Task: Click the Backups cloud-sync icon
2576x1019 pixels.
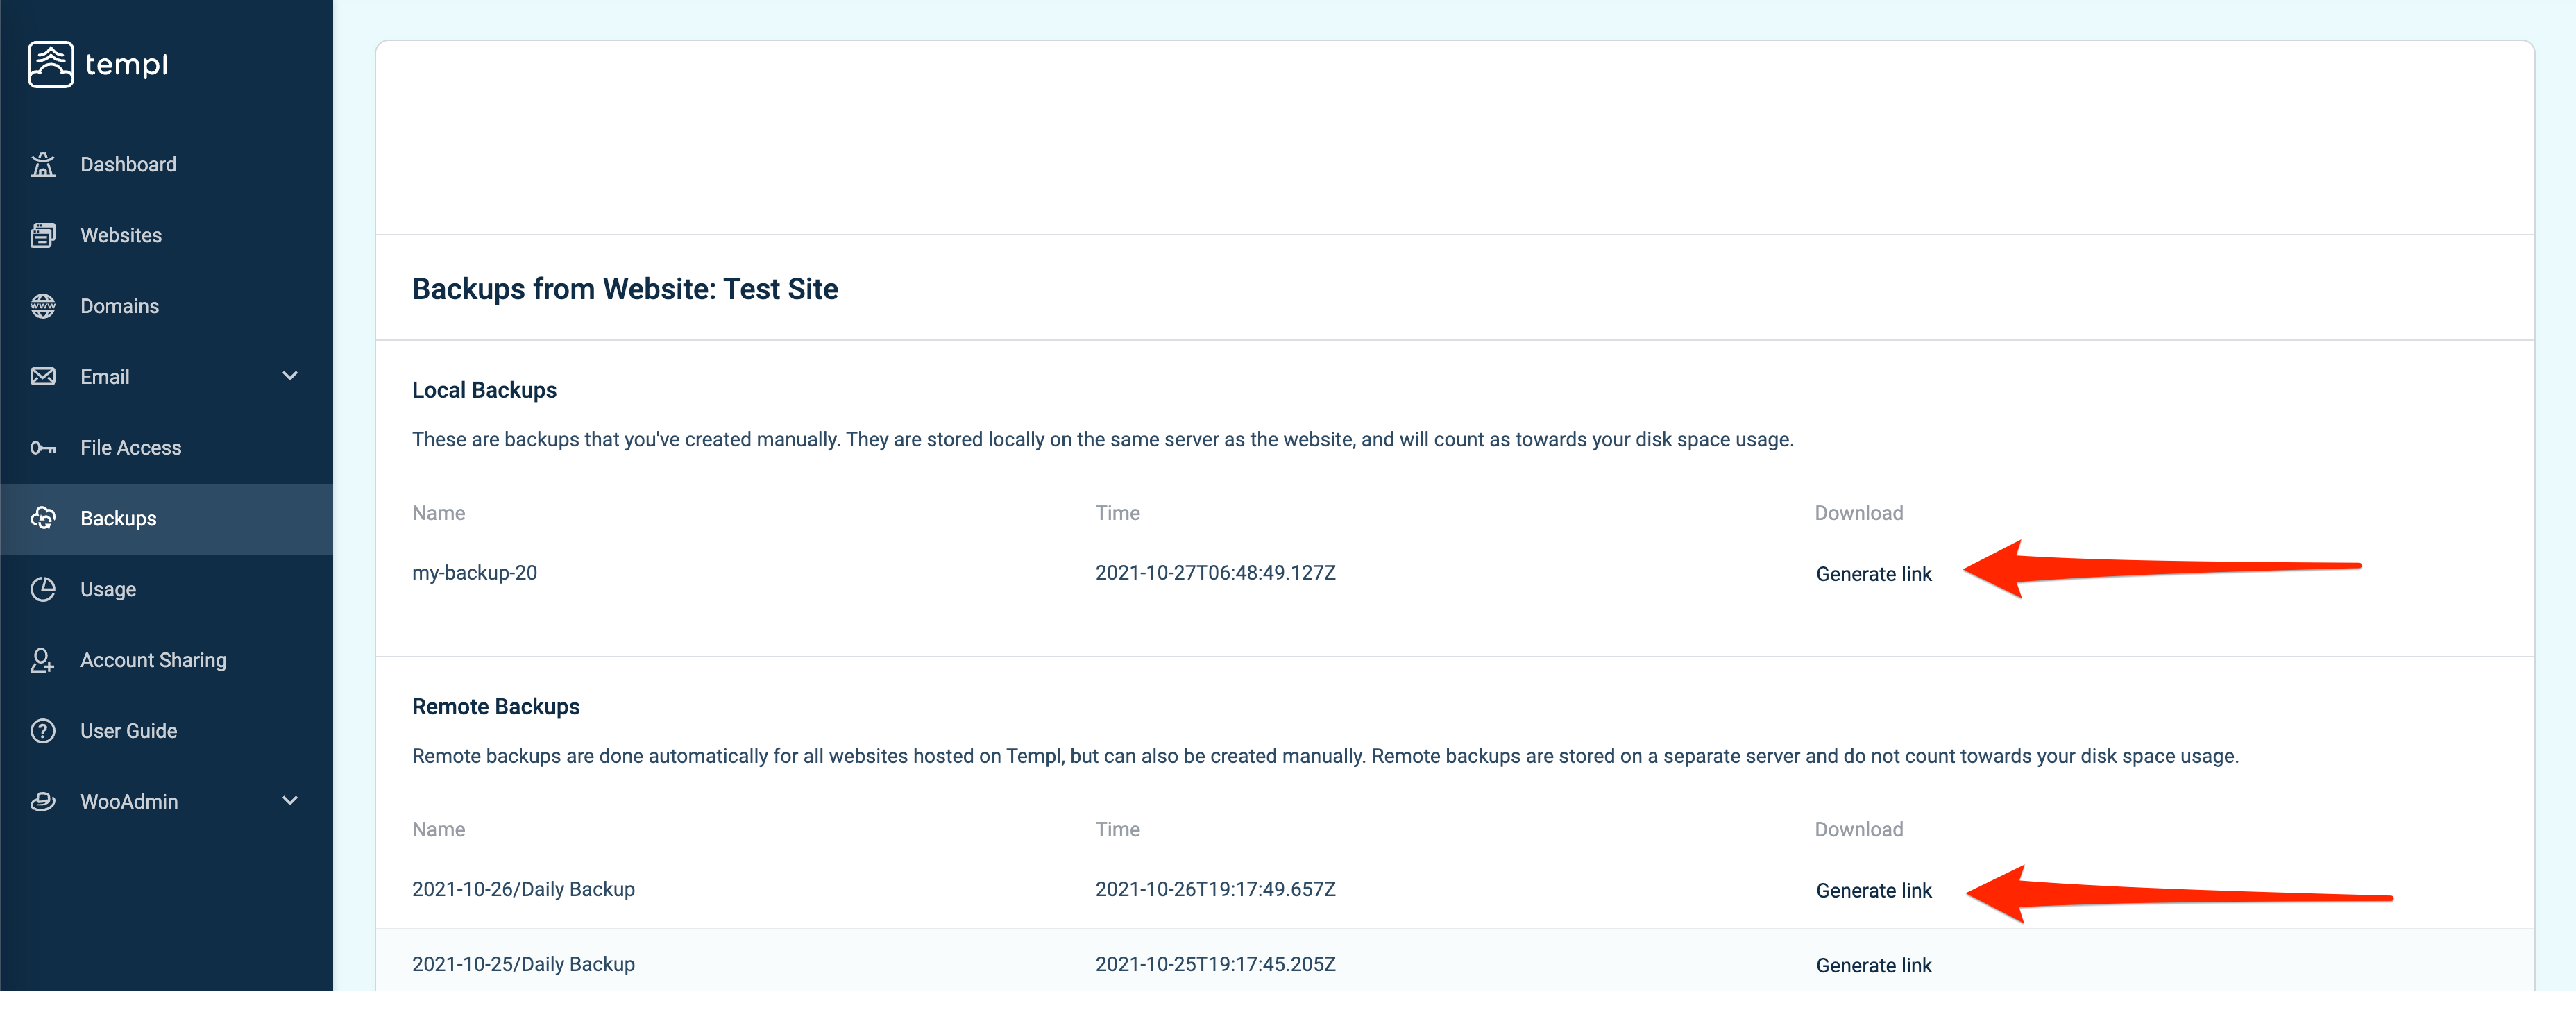Action: click(43, 518)
